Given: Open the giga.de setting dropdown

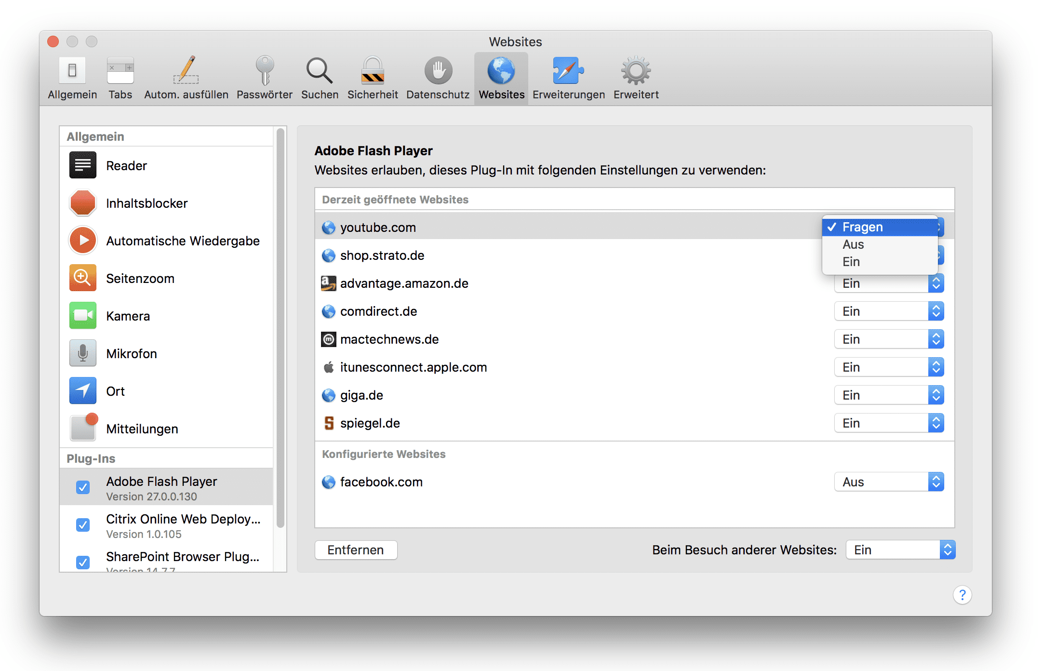Looking at the screenshot, I should tap(889, 395).
